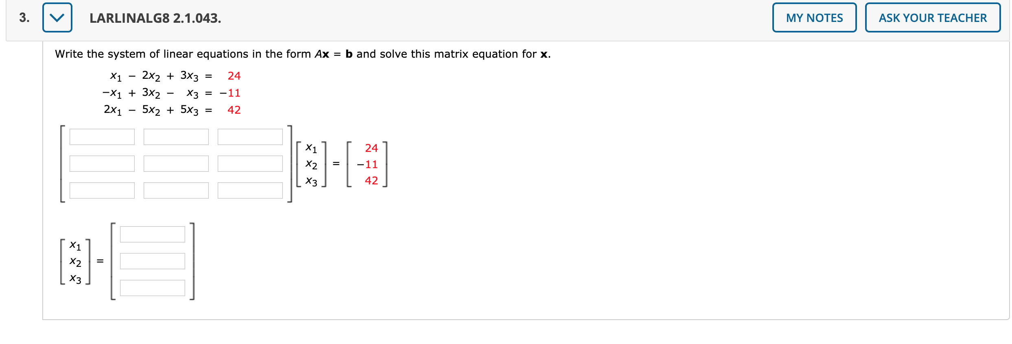The width and height of the screenshot is (1012, 344).
Task: Click the x1 answer box in the solution vector
Action: pyautogui.click(x=153, y=234)
